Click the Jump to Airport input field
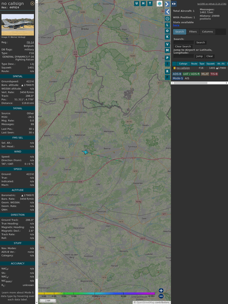Image resolution: width=228 pixels, height=304 pixels. point(184,56)
